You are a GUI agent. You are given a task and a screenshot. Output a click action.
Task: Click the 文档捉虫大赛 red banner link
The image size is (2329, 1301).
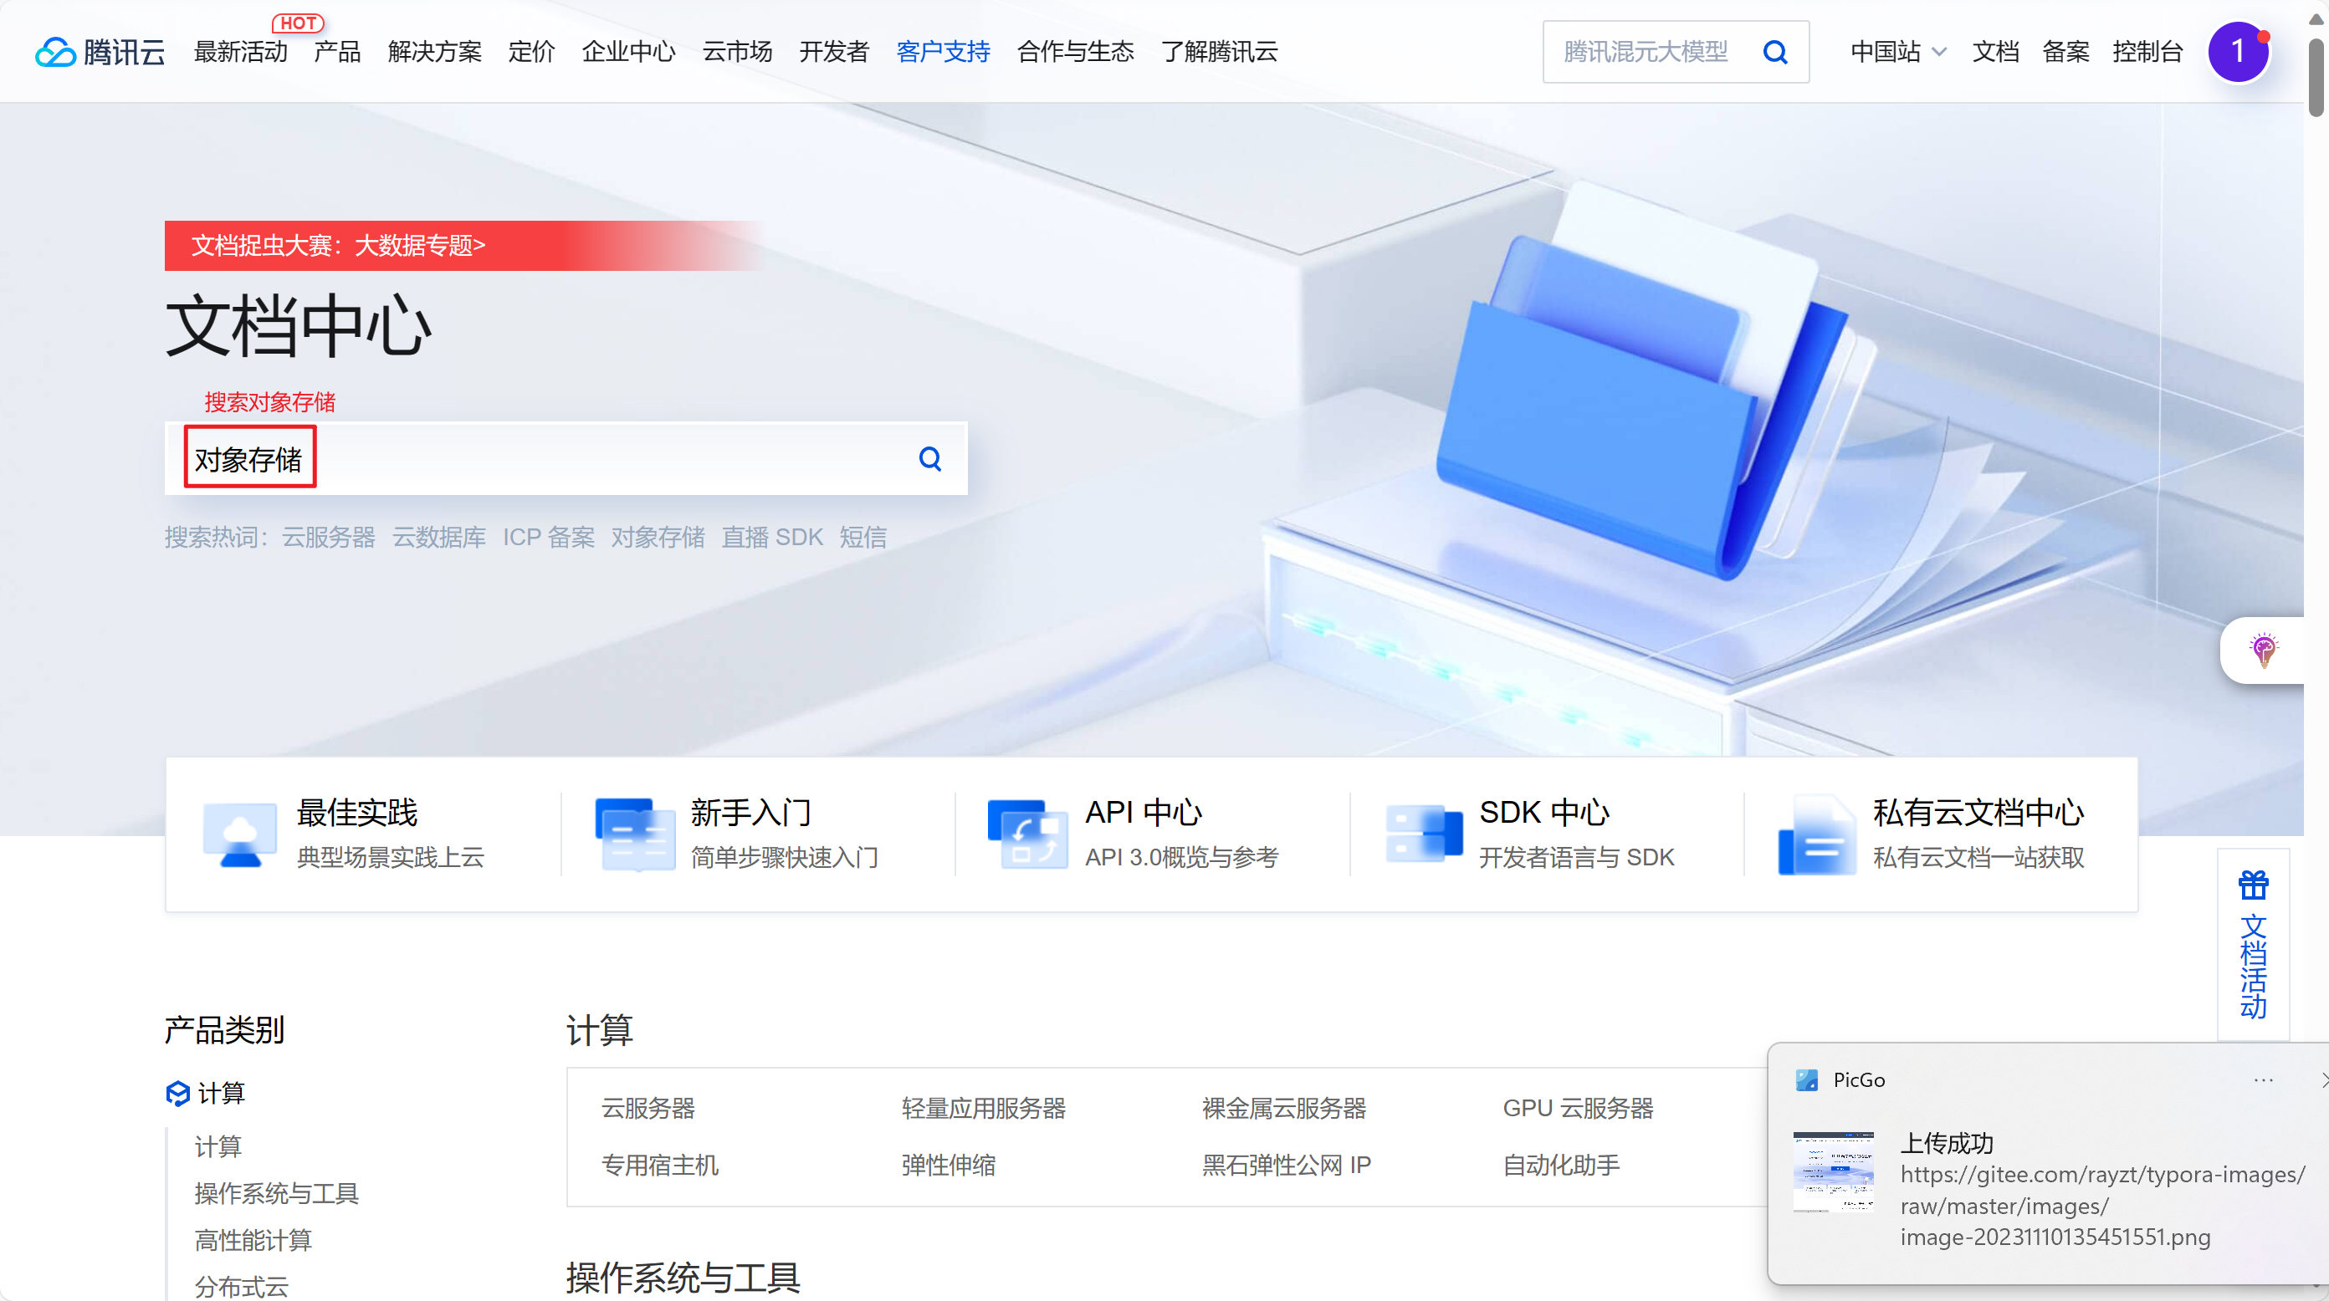339,245
